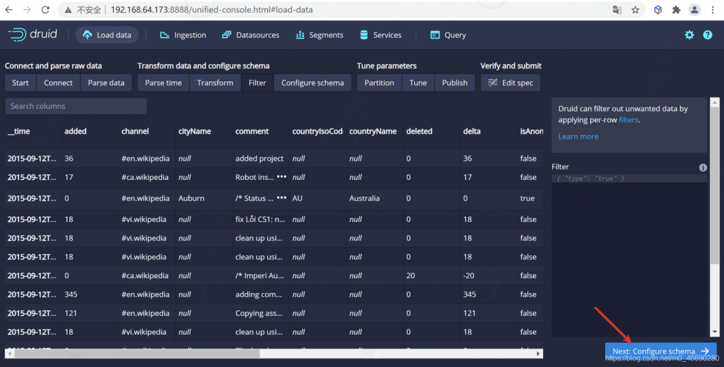Click browser forward arrow

click(x=27, y=10)
